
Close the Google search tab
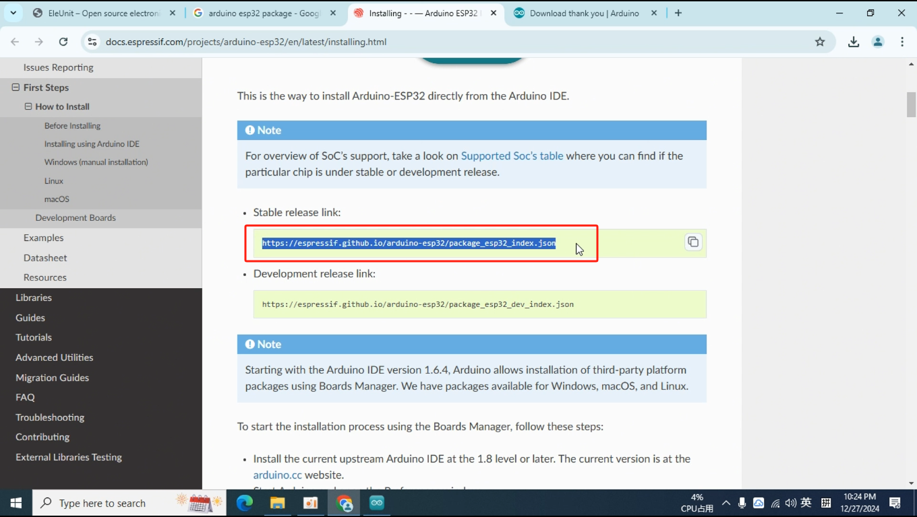(x=333, y=13)
